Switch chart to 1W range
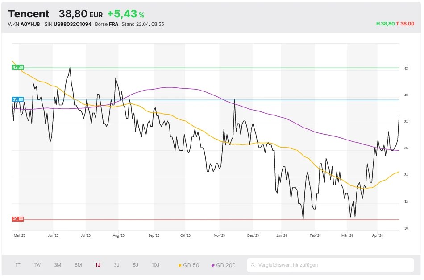 37,265
